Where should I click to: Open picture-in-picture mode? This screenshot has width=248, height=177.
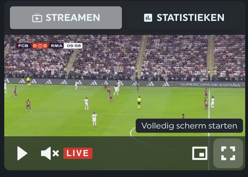[200, 153]
